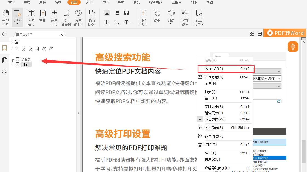Screen dimensions: 307x172
Task: Open the Pages thumbnail panel in sidebar
Action: pos(4,60)
